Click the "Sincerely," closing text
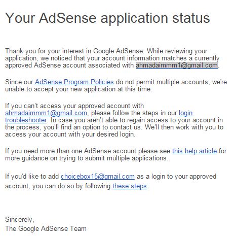The width and height of the screenshot is (235, 237). point(20,220)
